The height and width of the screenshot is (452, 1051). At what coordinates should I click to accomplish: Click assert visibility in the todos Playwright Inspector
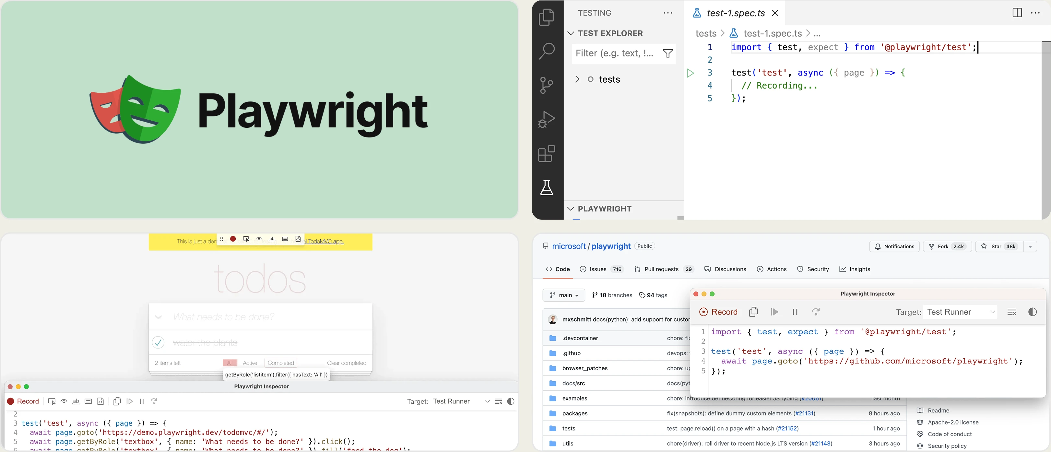pyautogui.click(x=64, y=401)
